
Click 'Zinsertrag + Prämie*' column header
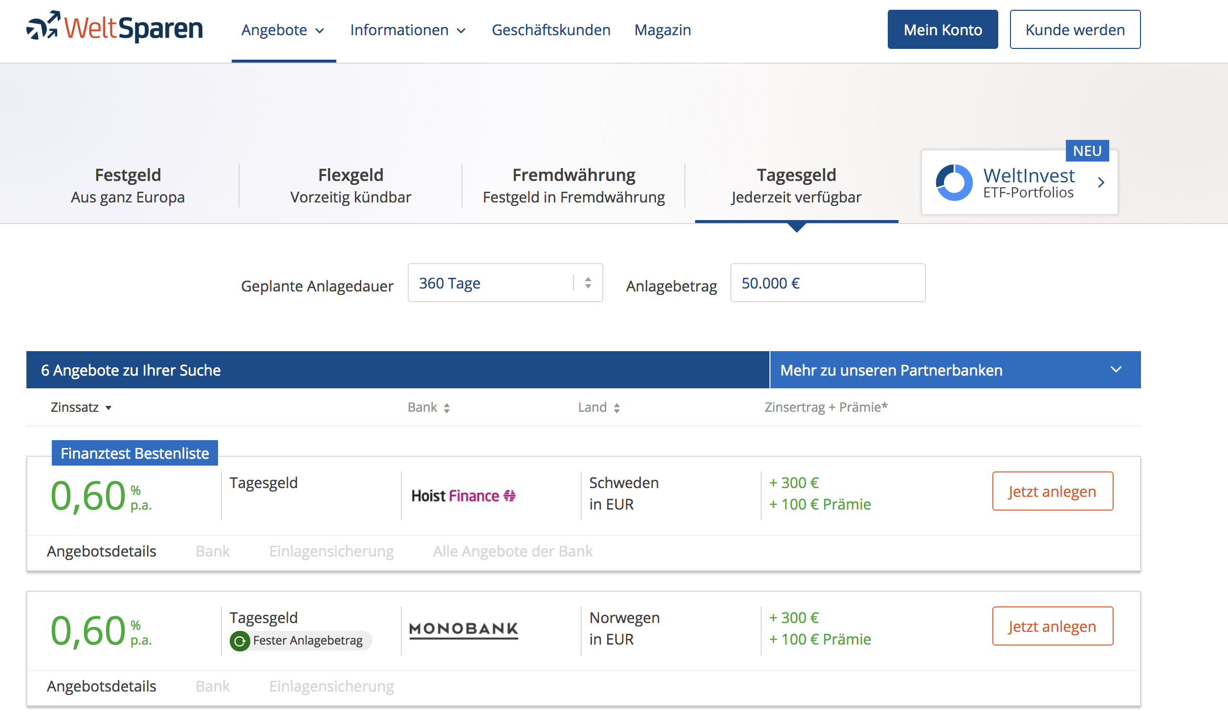(x=826, y=407)
